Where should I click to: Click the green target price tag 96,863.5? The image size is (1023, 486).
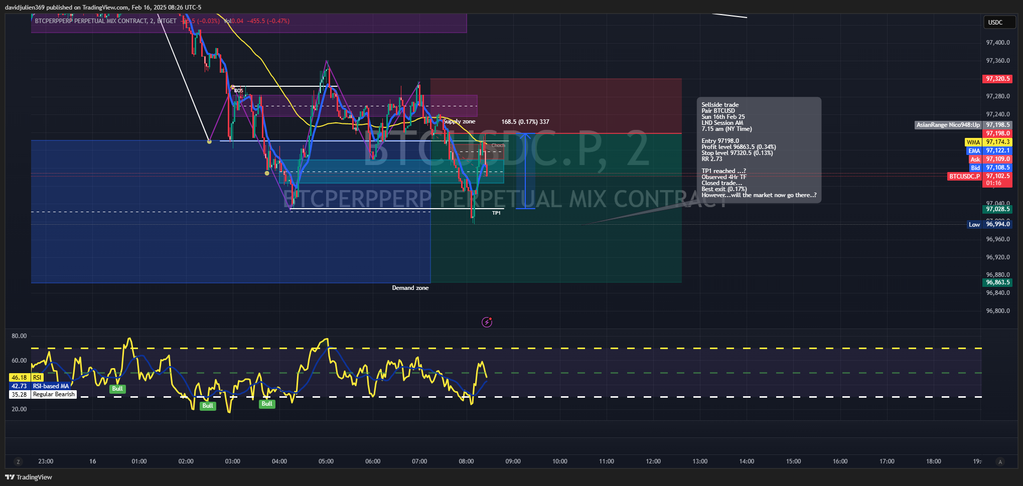click(997, 282)
